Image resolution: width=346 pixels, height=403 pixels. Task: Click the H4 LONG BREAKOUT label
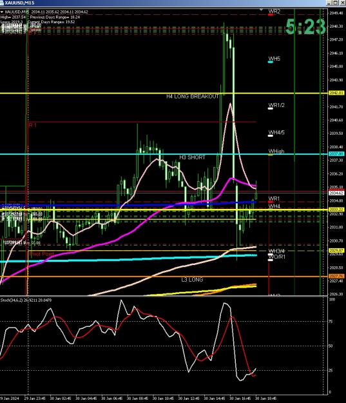(x=193, y=97)
